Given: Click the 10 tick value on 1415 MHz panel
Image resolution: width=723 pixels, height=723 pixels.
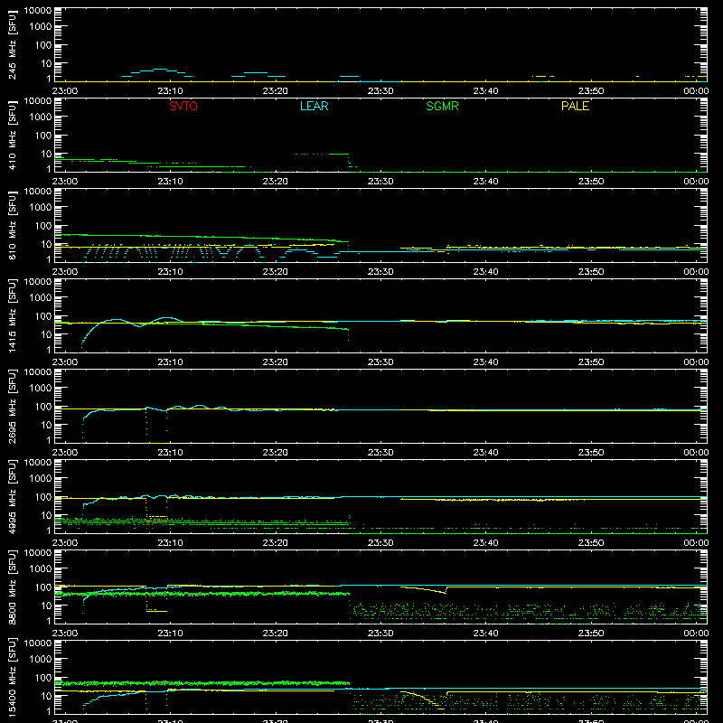Looking at the screenshot, I should tap(46, 334).
